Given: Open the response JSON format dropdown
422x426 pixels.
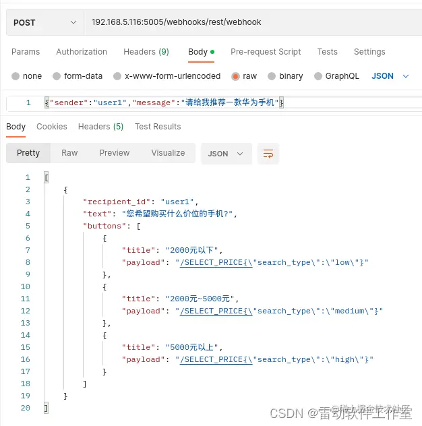Looking at the screenshot, I should pos(226,154).
